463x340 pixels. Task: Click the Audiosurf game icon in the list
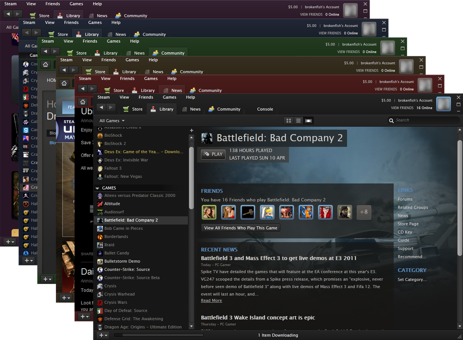100,212
